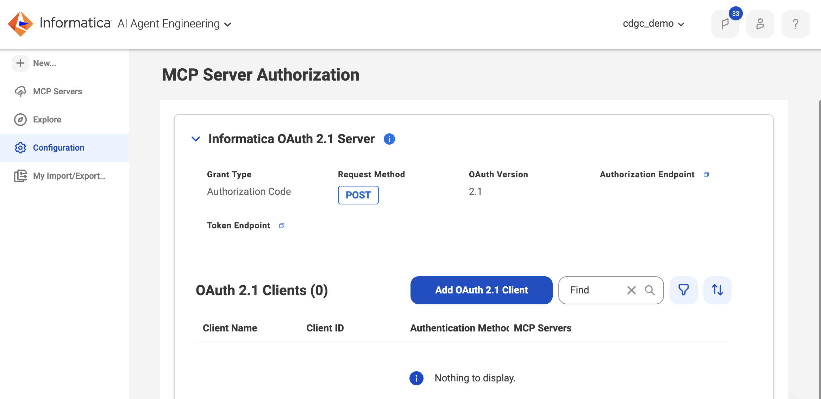Click the Client ID column header

tap(325, 328)
